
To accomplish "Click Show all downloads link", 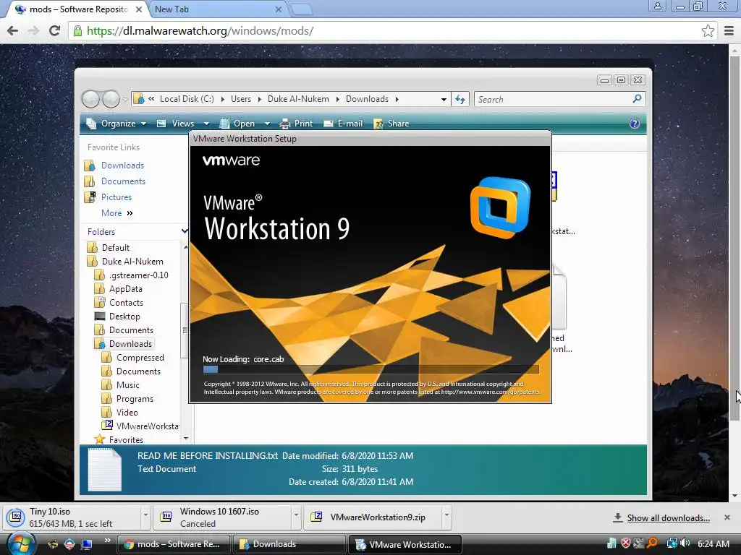I will (x=668, y=518).
